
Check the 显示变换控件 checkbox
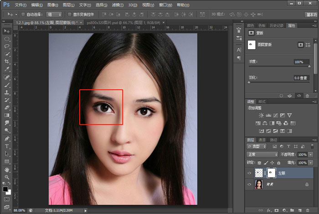click(69, 15)
